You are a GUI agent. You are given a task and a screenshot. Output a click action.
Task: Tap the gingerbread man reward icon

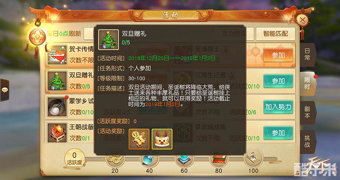coord(139,139)
